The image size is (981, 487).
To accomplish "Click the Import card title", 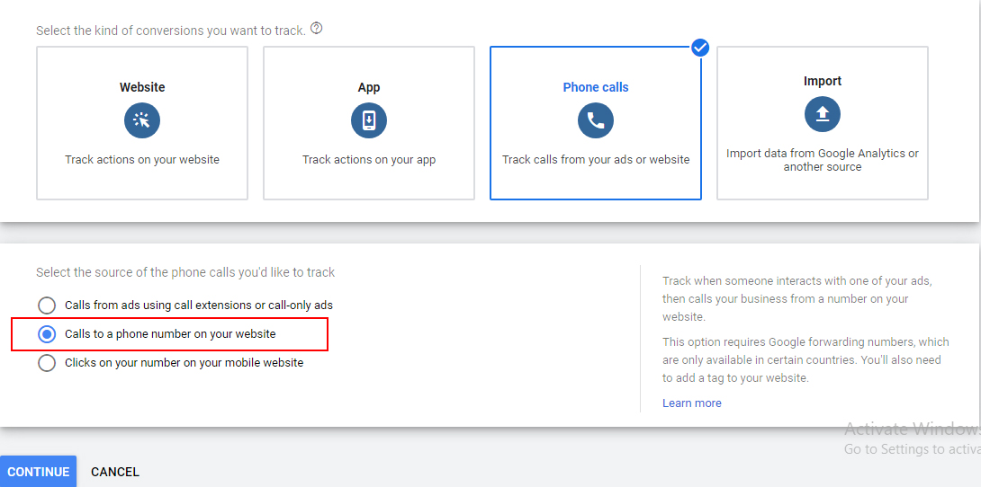I will click(822, 81).
